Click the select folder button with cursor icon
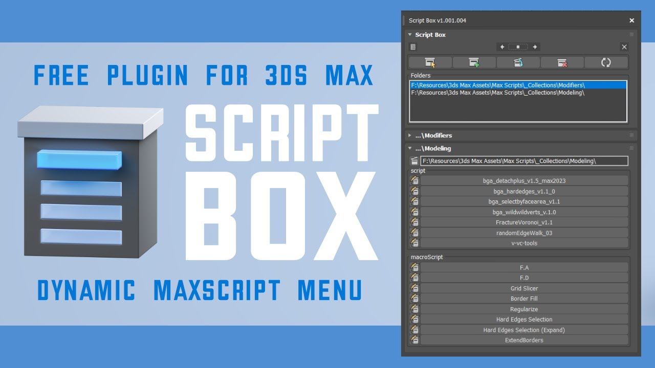This screenshot has width=655, height=368. (430, 62)
